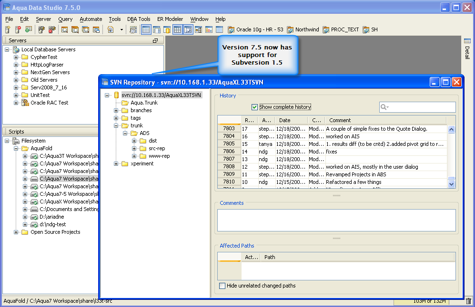
Task: Sort history by the Comment column header
Action: pos(385,120)
